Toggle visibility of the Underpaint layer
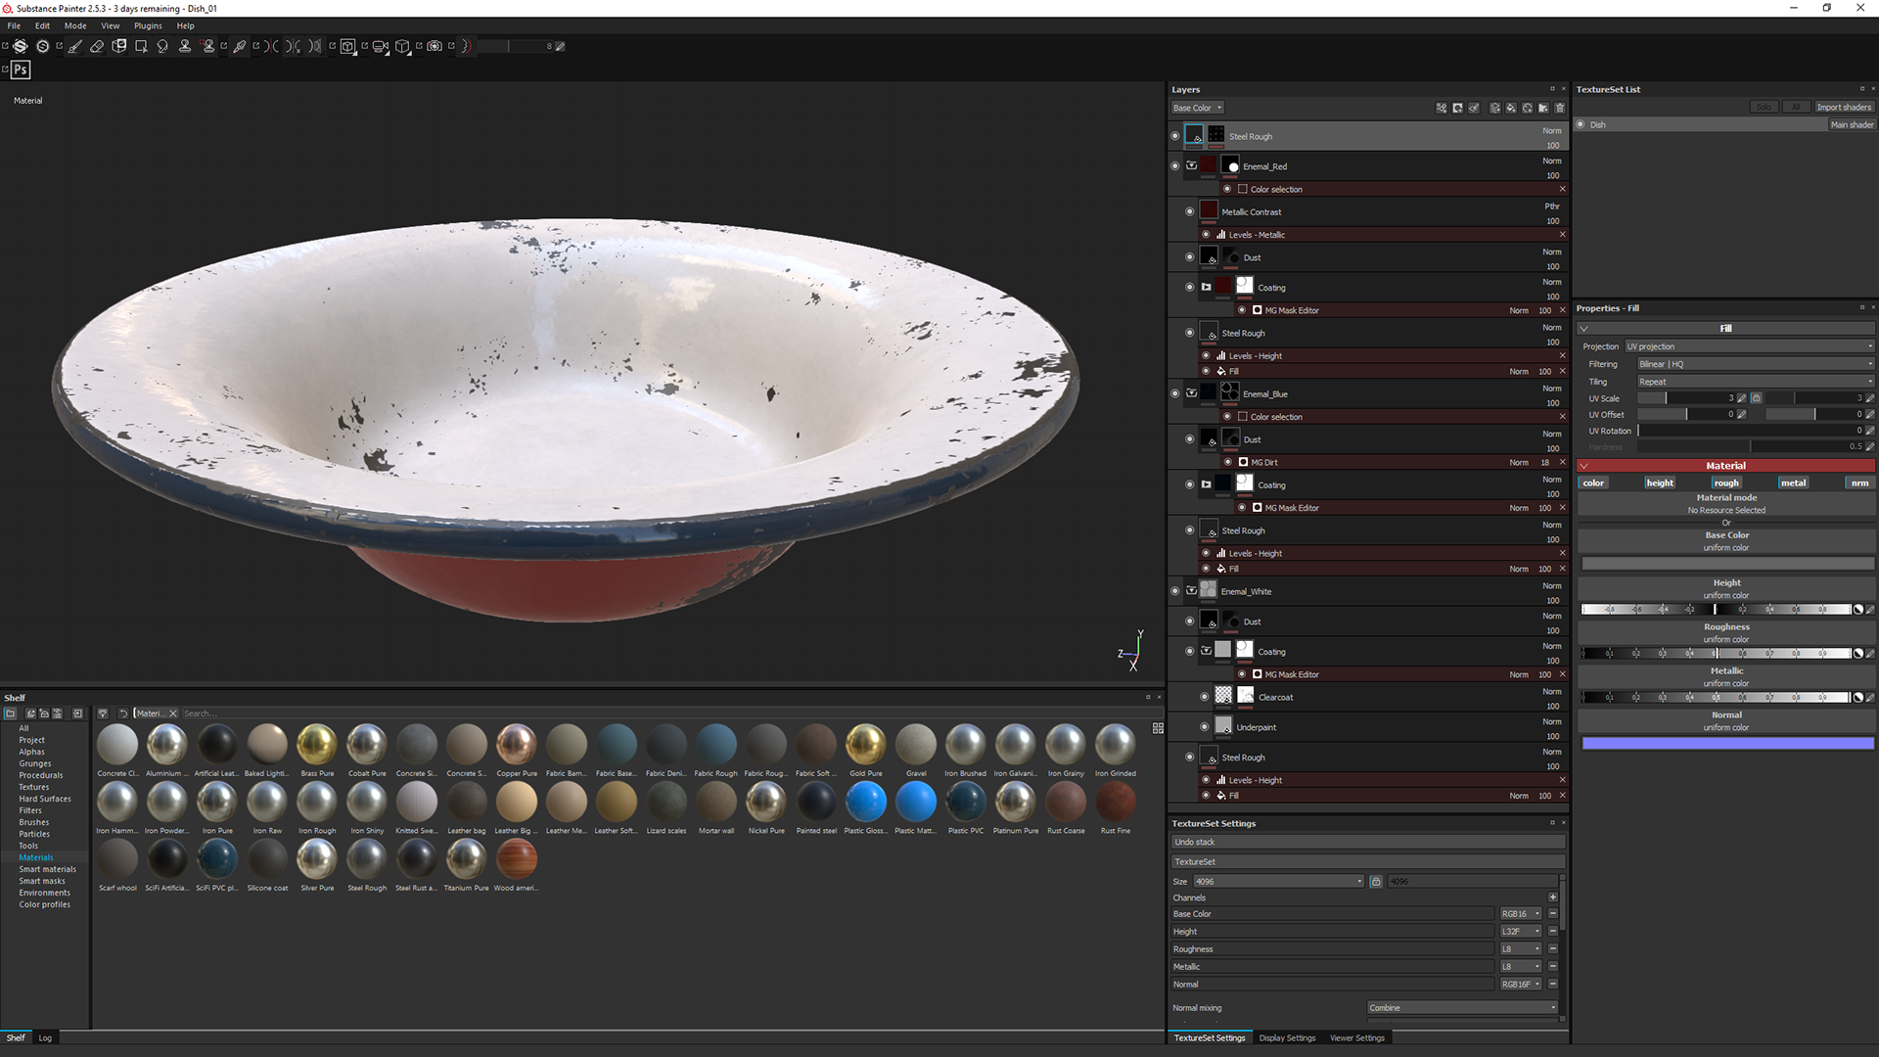This screenshot has width=1879, height=1057. click(1205, 727)
